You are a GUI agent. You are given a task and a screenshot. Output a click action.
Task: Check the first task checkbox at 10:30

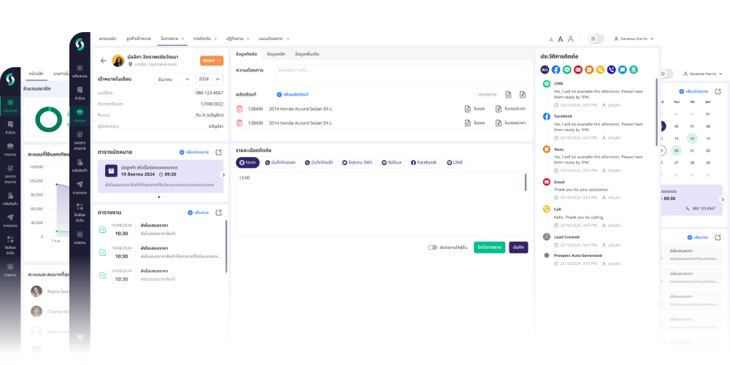coord(102,230)
